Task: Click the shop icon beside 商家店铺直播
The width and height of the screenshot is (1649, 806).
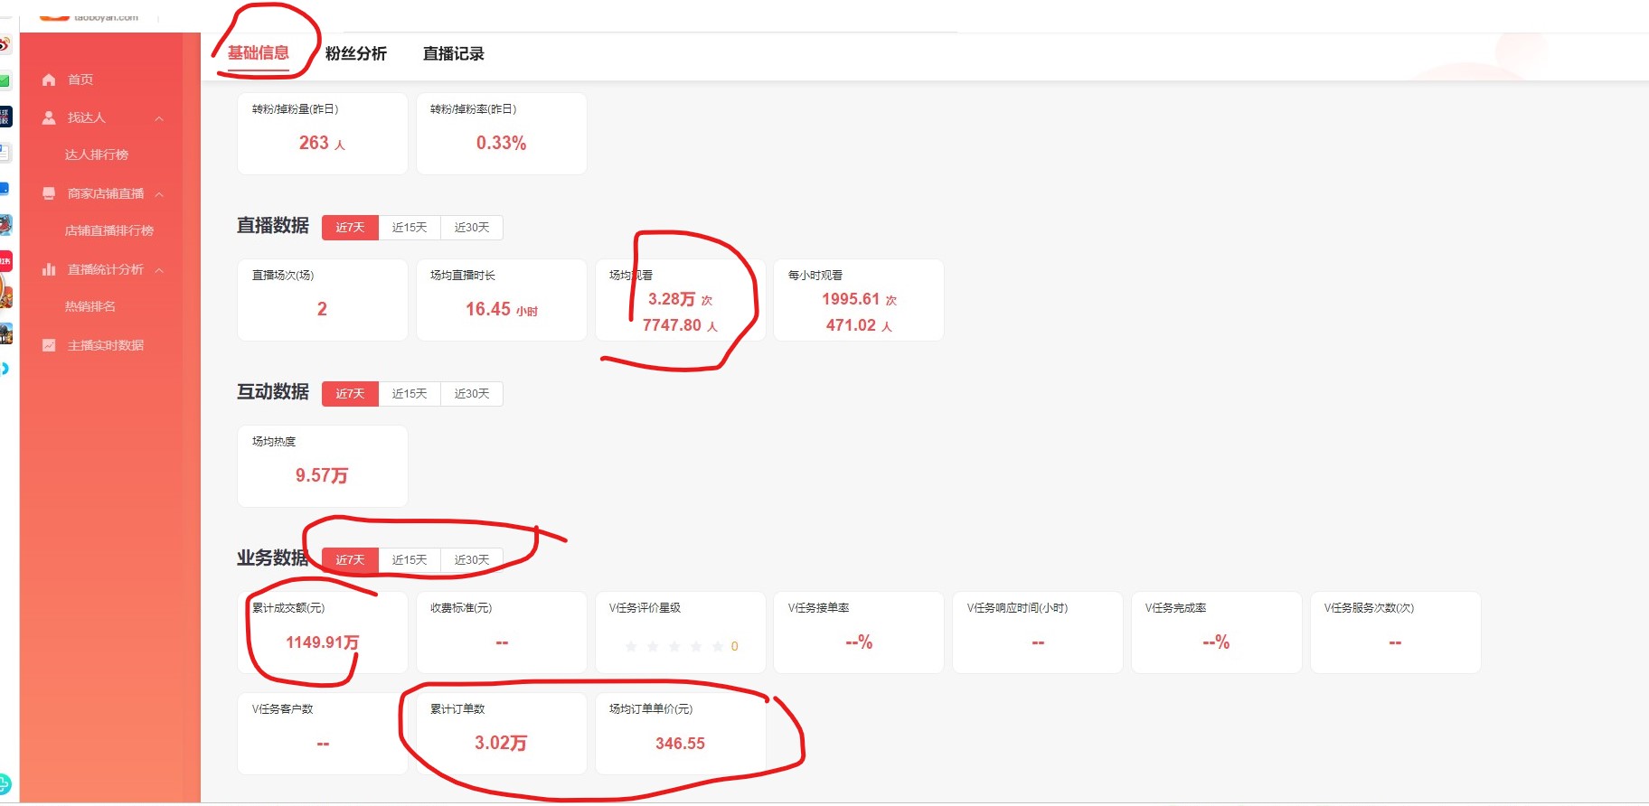Action: (49, 193)
